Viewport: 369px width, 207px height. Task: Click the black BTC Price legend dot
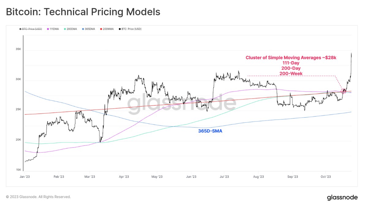[x=120, y=29]
